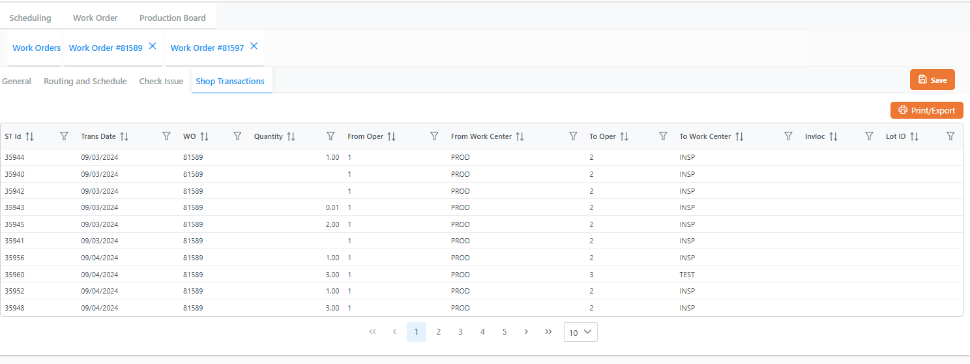Viewport: 970px width, 364px height.
Task: Sort by Trans Date column arrows
Action: click(124, 136)
